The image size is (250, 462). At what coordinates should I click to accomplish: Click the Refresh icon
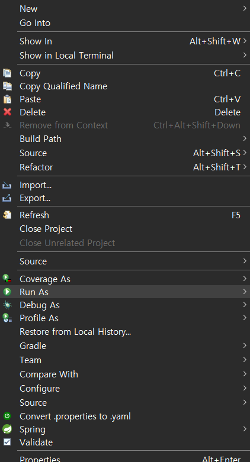(7, 215)
